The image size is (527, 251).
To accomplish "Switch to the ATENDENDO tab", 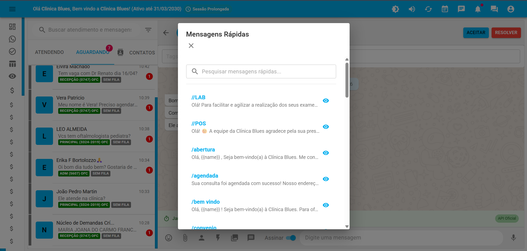I will point(49,52).
